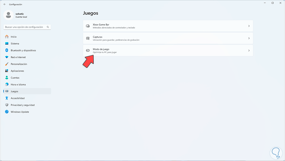Expand the Modo de juego chevron
This screenshot has width=285, height=161.
pyautogui.click(x=249, y=51)
